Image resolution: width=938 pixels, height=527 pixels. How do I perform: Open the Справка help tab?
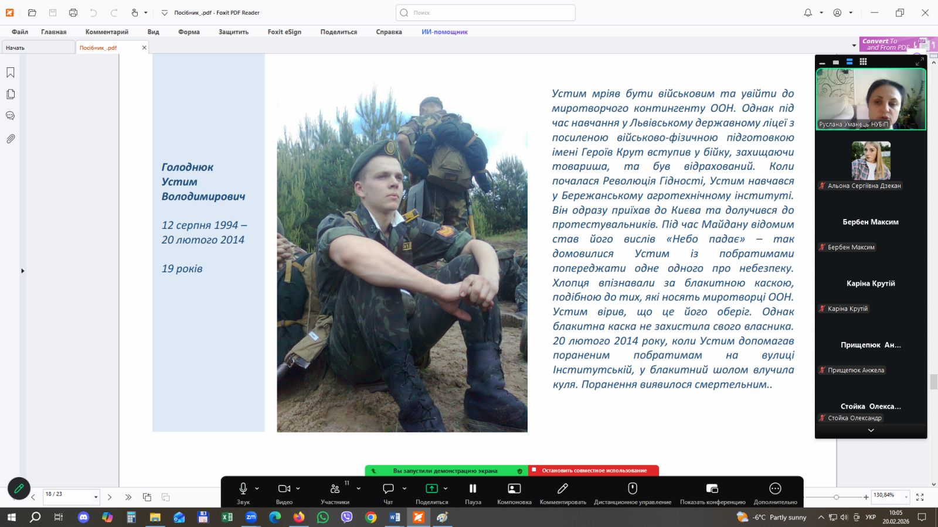click(389, 32)
